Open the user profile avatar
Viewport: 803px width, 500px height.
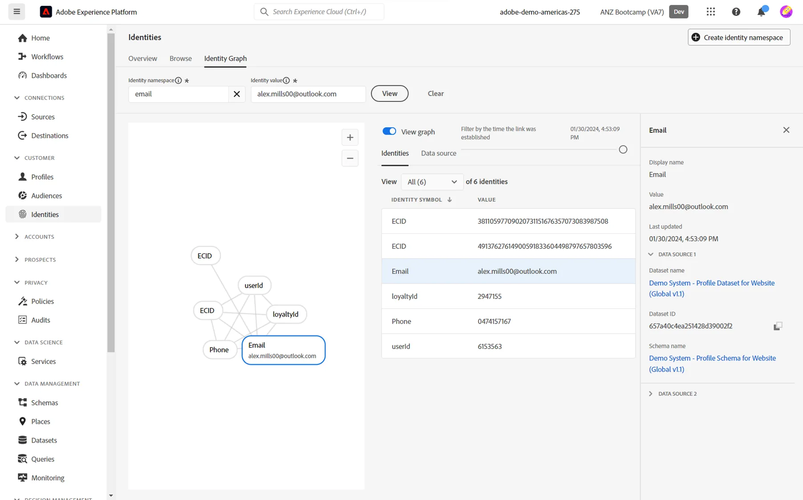point(786,12)
